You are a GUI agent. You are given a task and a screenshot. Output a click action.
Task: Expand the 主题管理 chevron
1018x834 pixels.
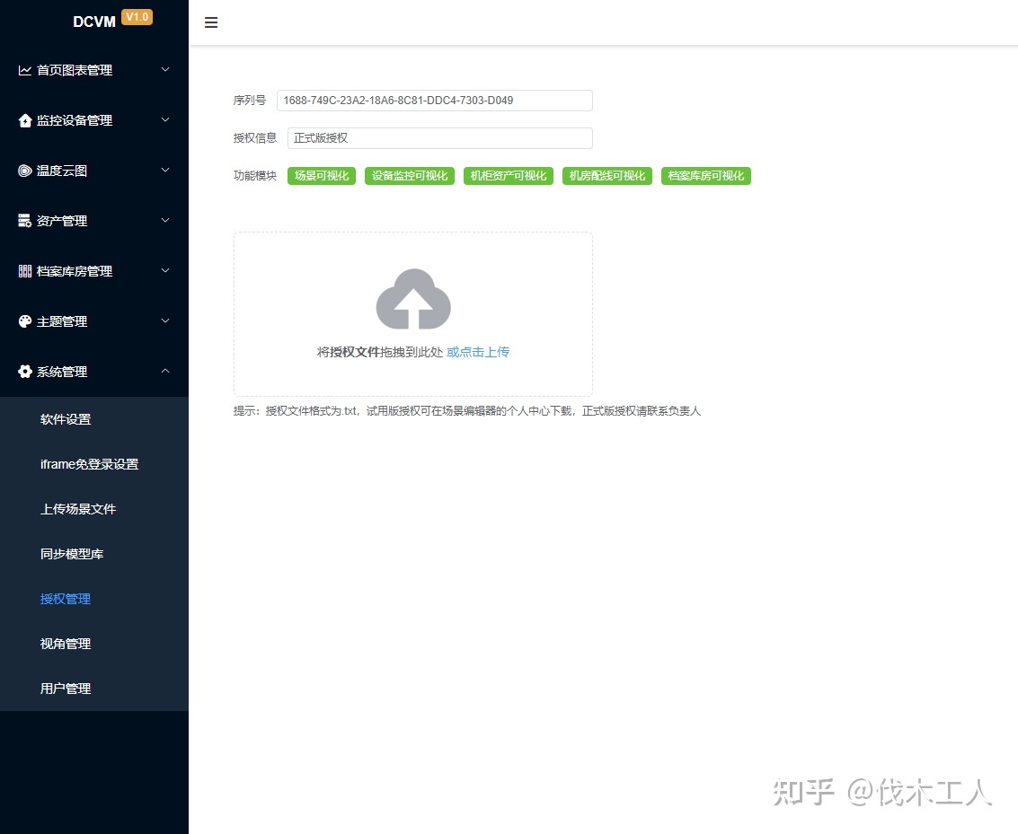click(165, 321)
